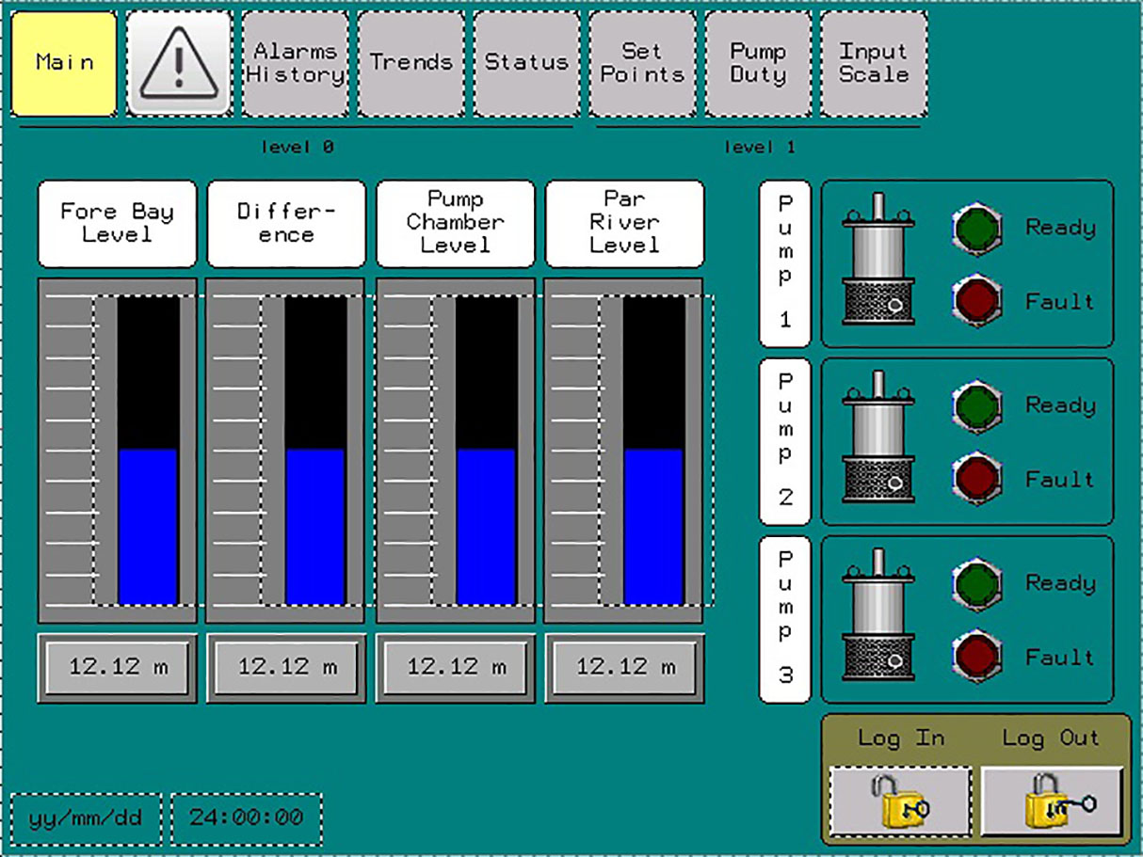
Task: Open the Set Points screen
Action: coord(641,62)
